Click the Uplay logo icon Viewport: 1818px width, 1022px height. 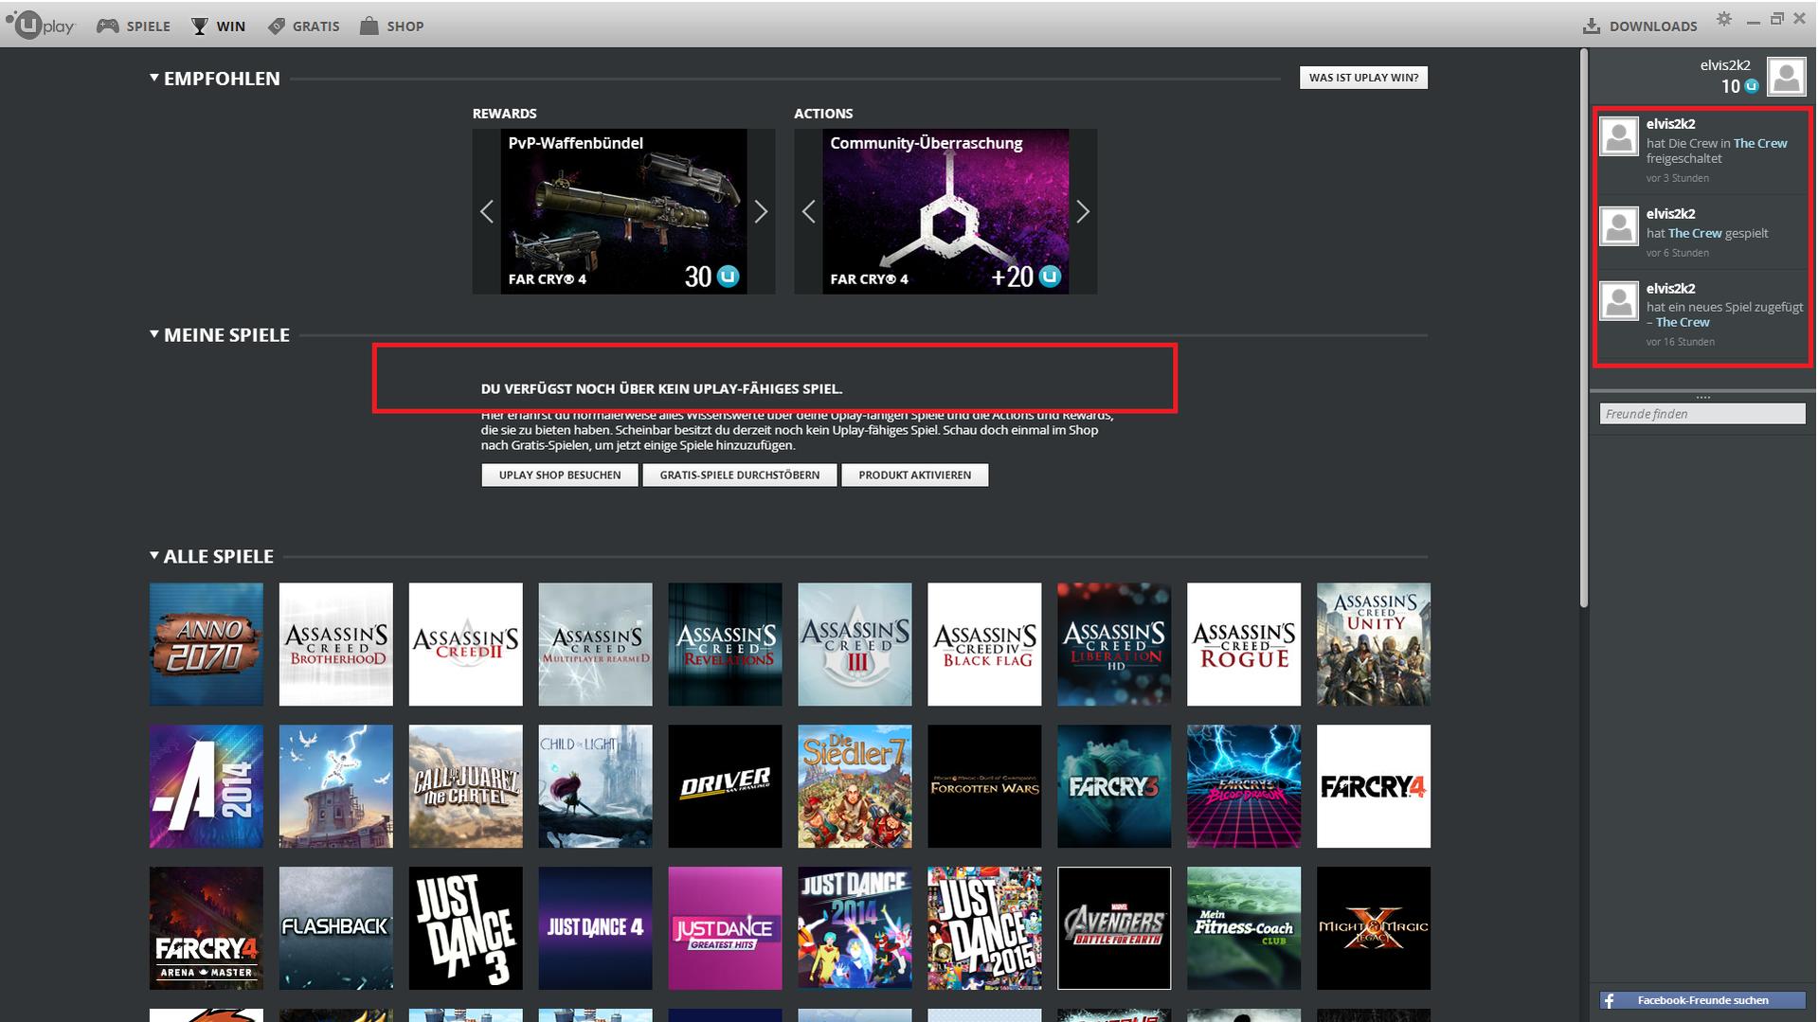40,26
